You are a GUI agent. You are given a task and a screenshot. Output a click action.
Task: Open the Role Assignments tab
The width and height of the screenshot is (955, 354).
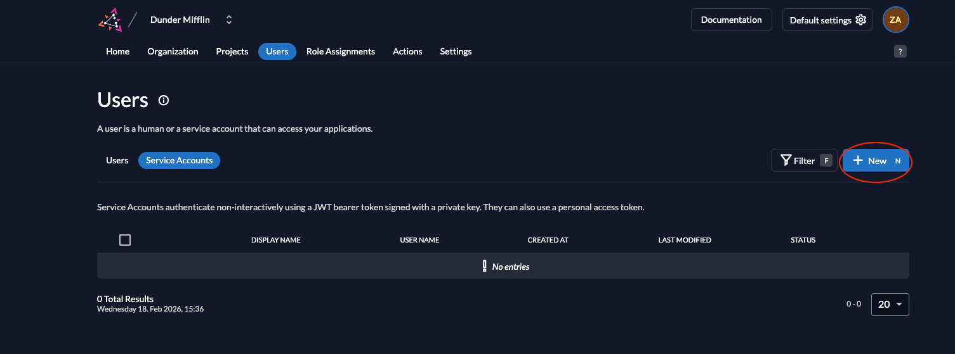tap(340, 51)
